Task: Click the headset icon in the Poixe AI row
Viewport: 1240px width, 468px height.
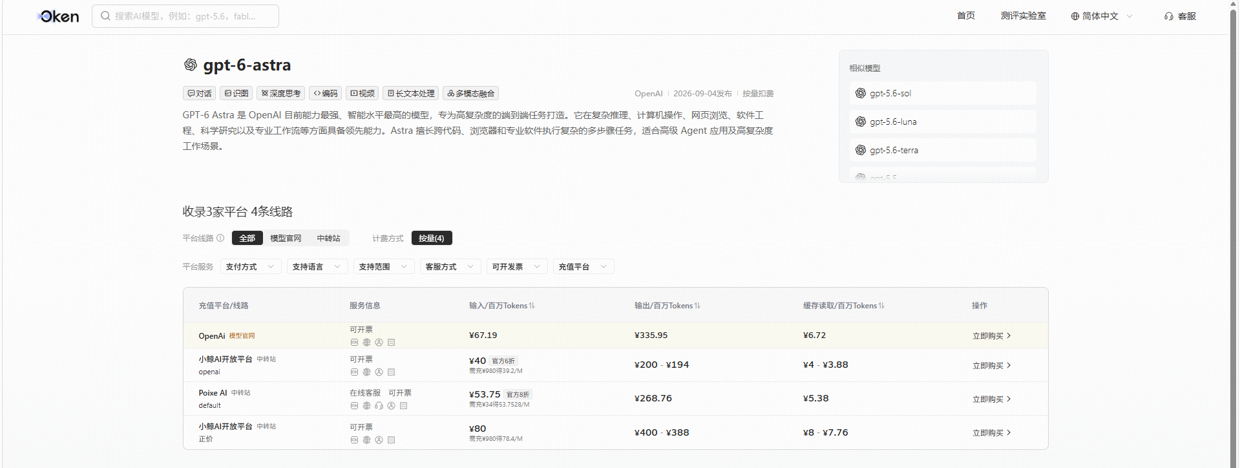Action: (x=379, y=406)
